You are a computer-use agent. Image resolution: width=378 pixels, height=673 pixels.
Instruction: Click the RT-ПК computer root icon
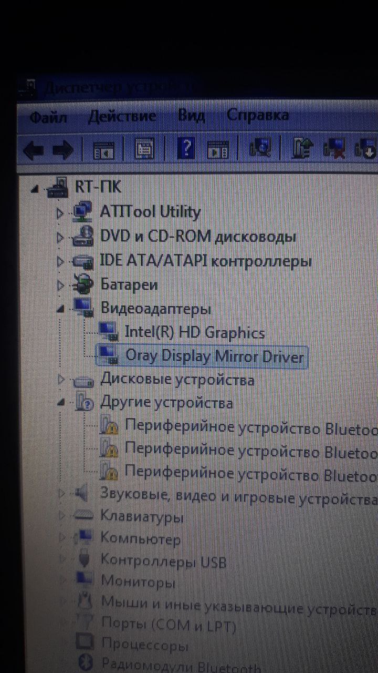(58, 188)
